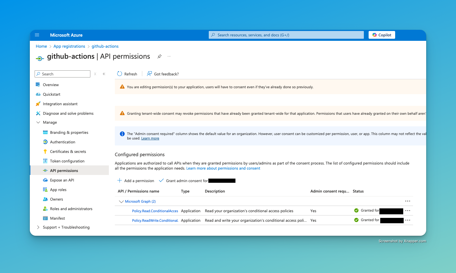The height and width of the screenshot is (273, 456).
Task: Open Learn more about permissions and consent
Action: click(x=223, y=168)
